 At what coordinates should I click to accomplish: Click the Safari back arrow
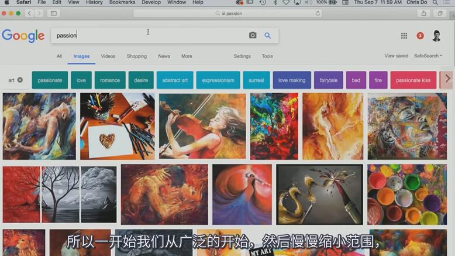tap(29, 13)
